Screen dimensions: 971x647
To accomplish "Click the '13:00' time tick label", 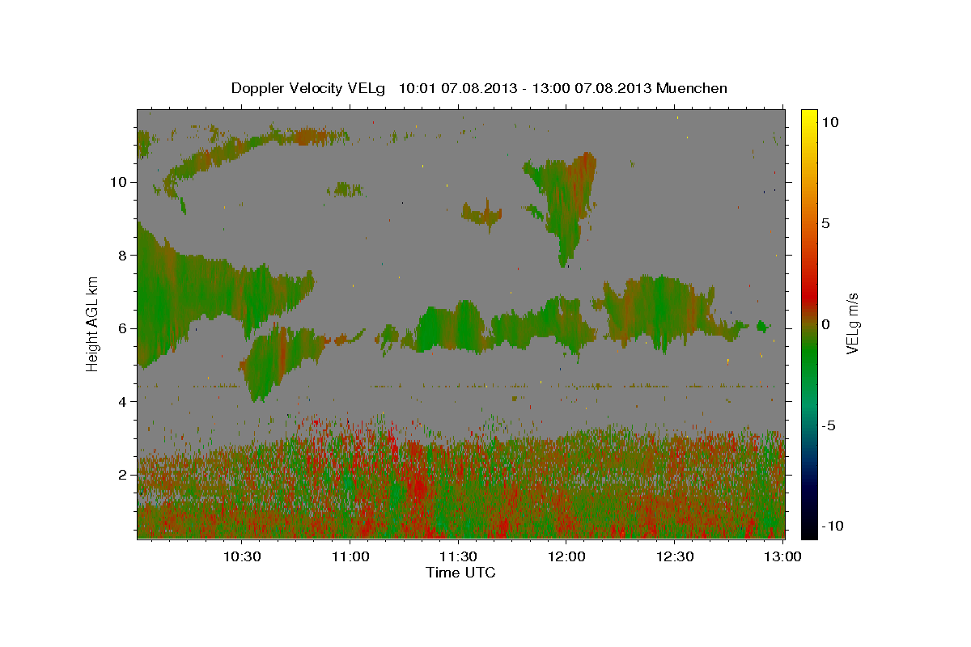I will coord(783,556).
